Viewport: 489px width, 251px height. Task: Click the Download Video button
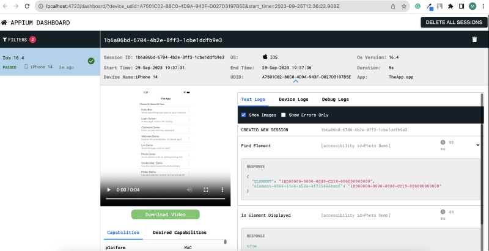click(165, 214)
